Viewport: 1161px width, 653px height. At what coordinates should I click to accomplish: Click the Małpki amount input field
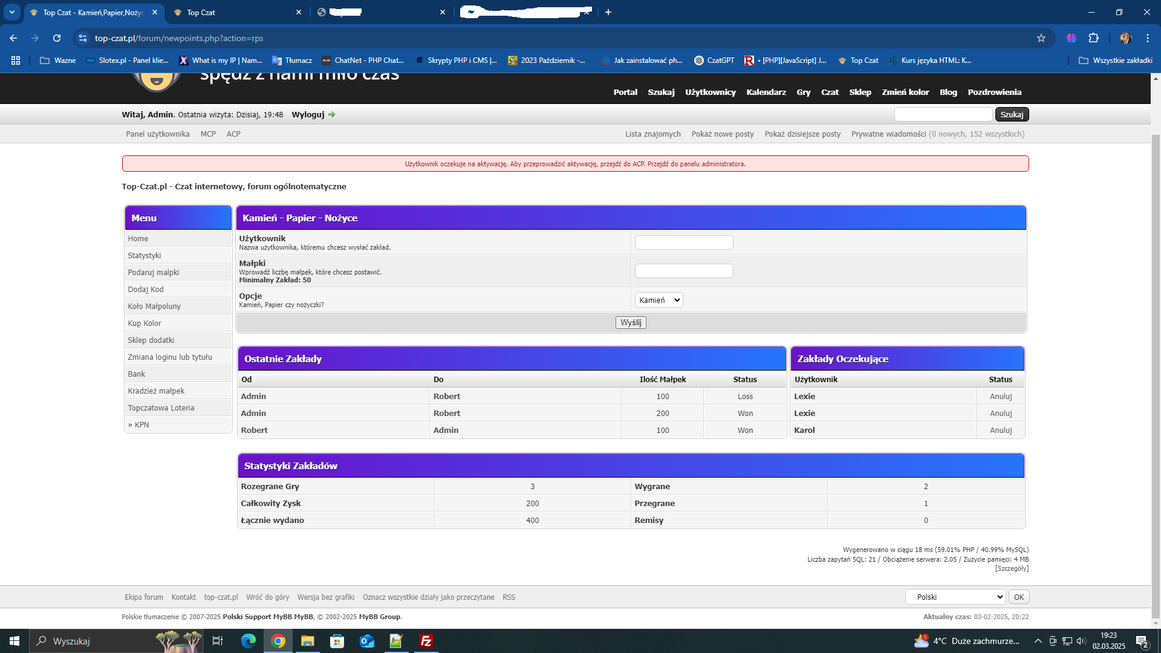click(x=684, y=271)
